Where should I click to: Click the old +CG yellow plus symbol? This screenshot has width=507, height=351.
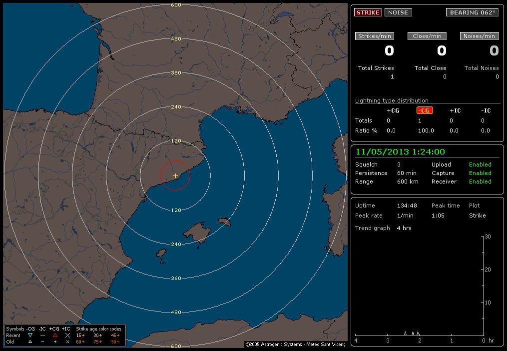click(55, 341)
